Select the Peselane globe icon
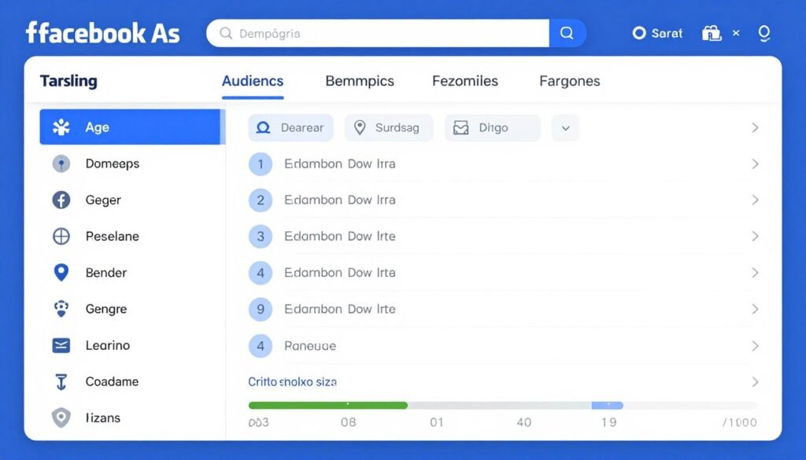Image resolution: width=806 pixels, height=460 pixels. [61, 236]
